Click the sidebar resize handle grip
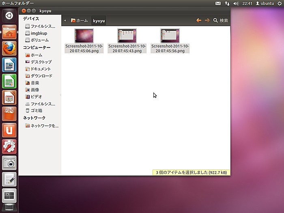This screenshot has width=284, height=213. 60,95
